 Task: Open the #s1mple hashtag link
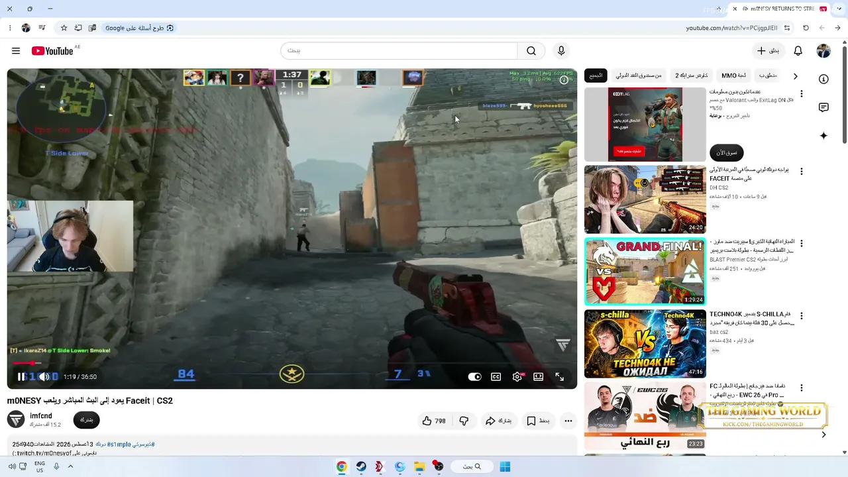tap(120, 444)
